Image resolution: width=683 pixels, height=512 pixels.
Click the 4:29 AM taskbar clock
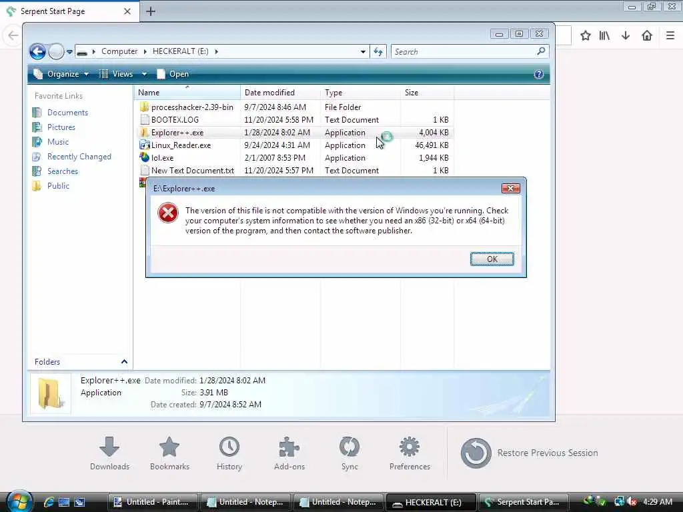658,502
